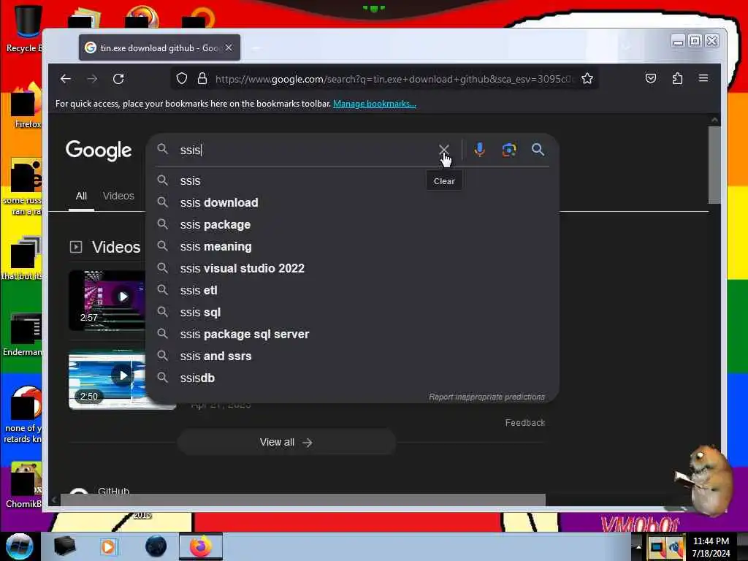This screenshot has height=561, width=748.
Task: Open the Manage bookmarks link
Action: tap(375, 104)
